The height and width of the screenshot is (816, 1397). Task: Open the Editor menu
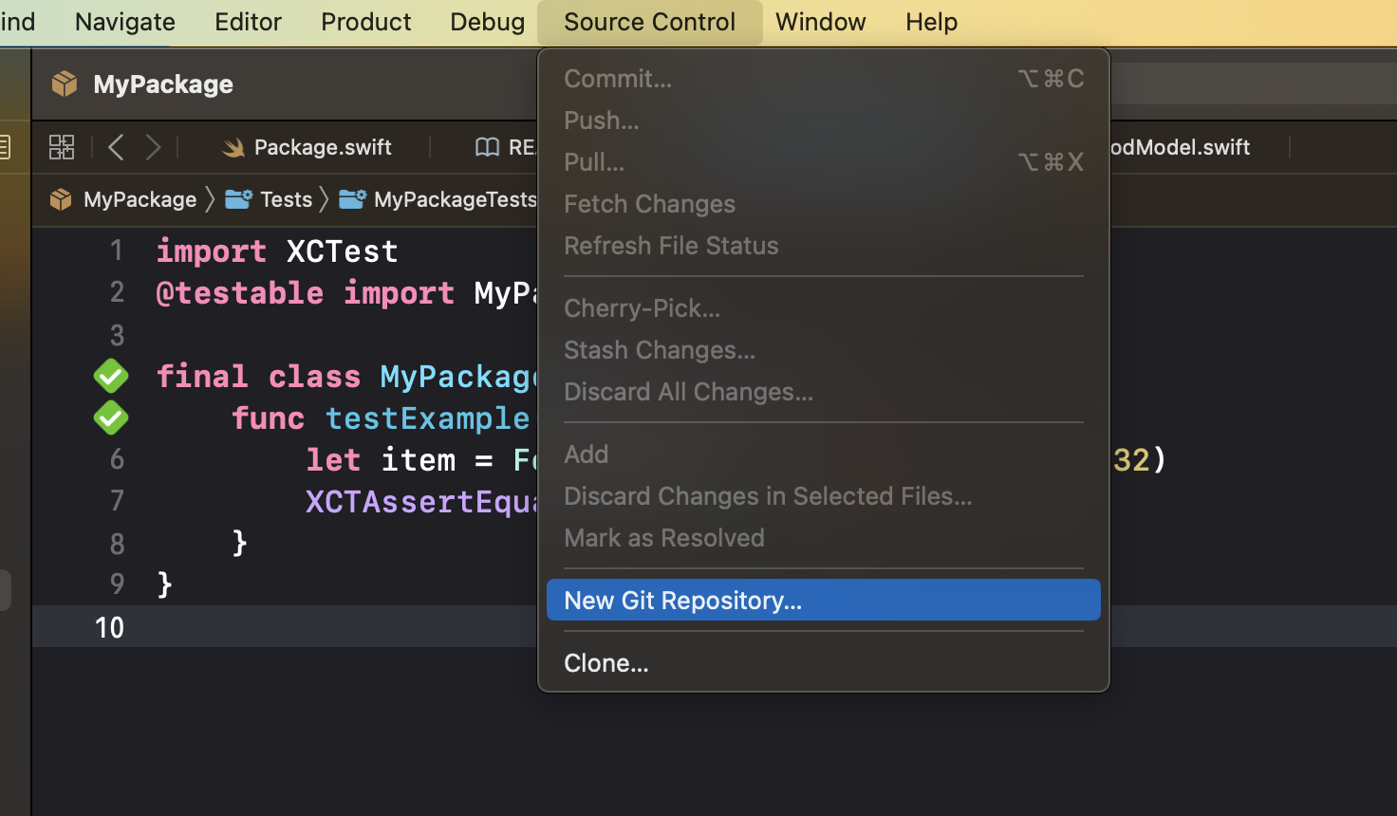click(248, 22)
